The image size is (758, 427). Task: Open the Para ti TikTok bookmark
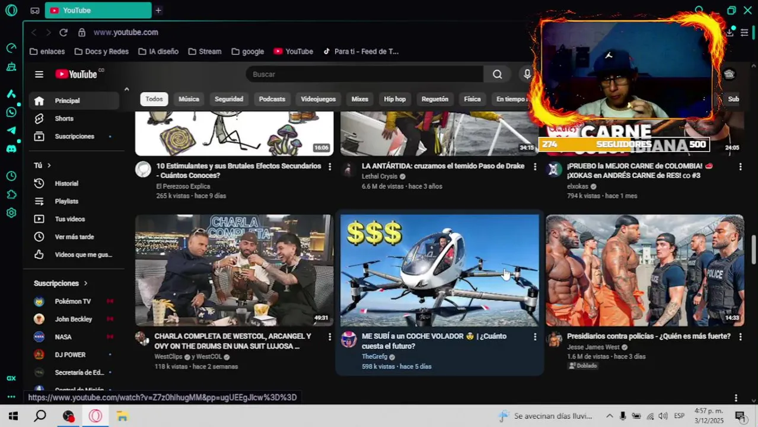[x=361, y=52]
